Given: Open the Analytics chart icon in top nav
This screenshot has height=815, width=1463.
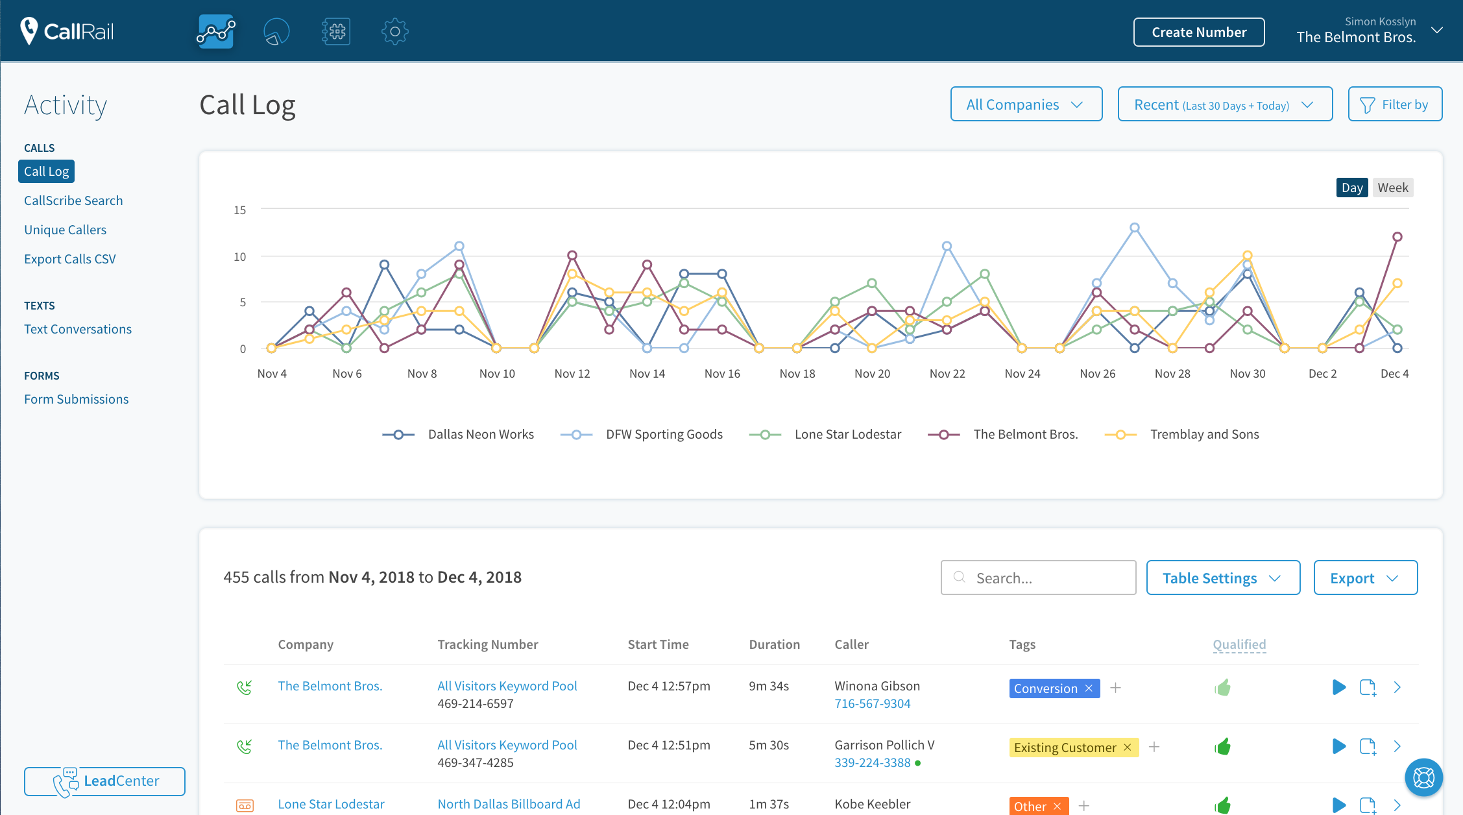Looking at the screenshot, I should coord(215,31).
